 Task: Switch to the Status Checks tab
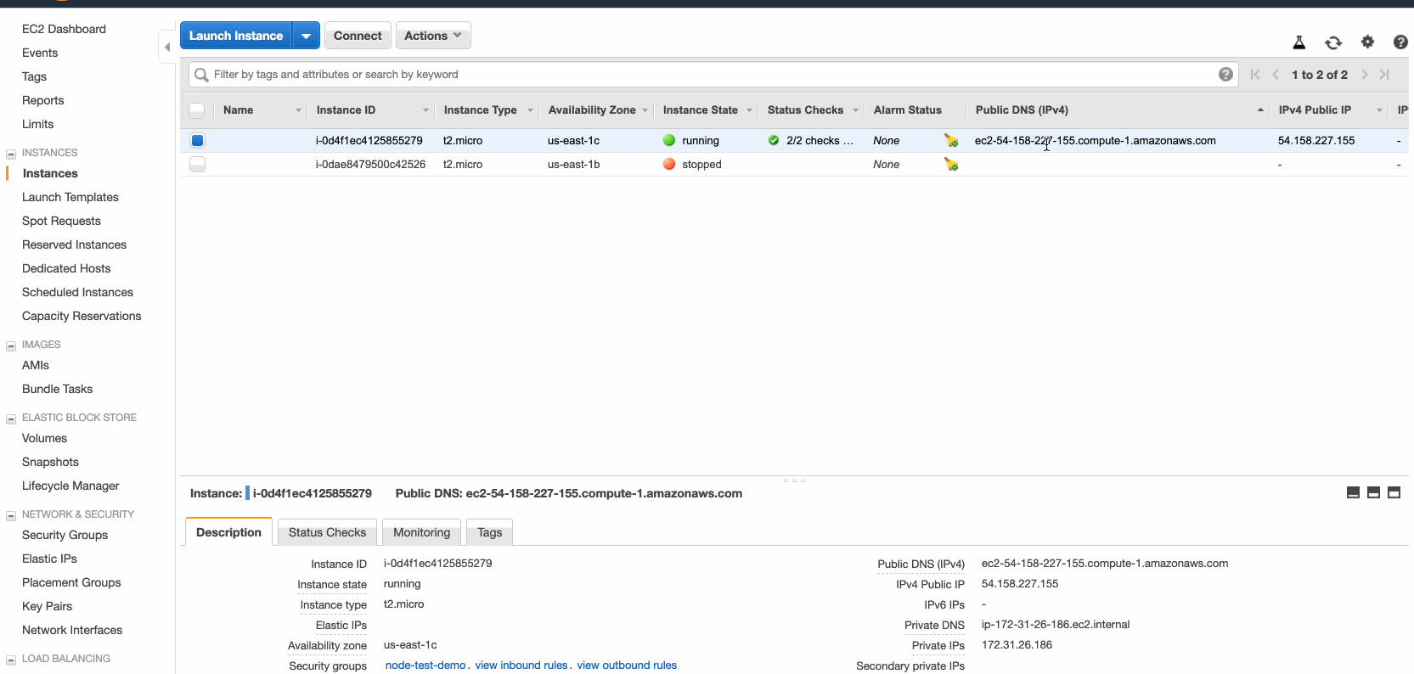[327, 532]
